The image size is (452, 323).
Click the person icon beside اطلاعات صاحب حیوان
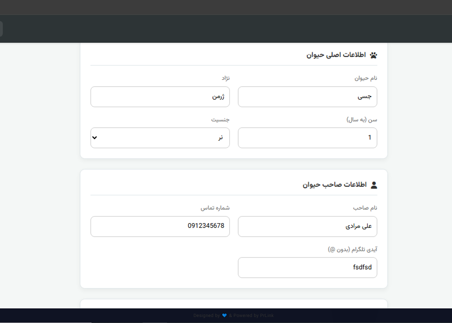(374, 185)
